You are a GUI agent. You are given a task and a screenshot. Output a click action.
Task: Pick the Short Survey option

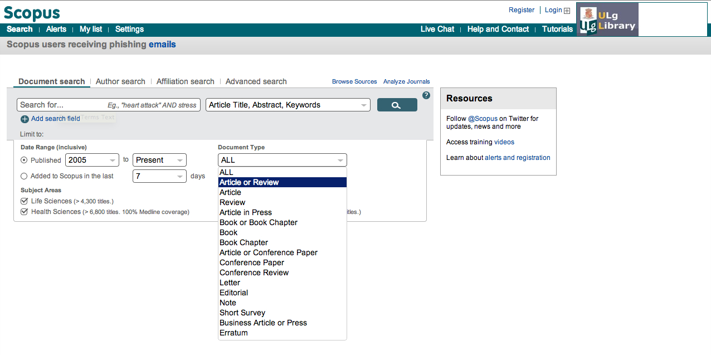point(283,313)
